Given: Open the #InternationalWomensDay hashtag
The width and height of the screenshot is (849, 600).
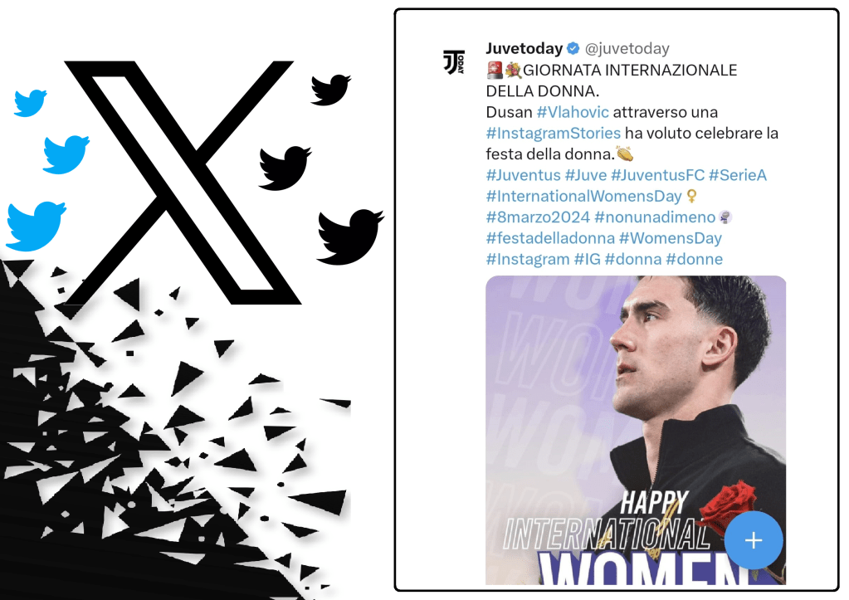Looking at the screenshot, I should pyautogui.click(x=583, y=196).
